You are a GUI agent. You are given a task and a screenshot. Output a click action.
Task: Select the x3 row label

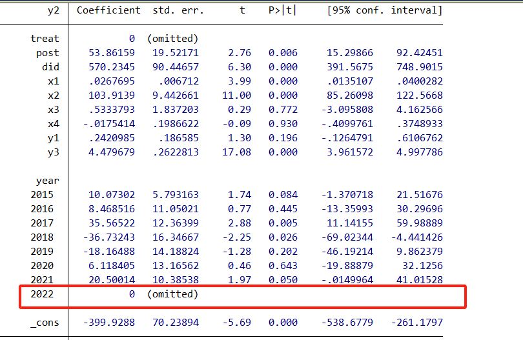coord(54,110)
